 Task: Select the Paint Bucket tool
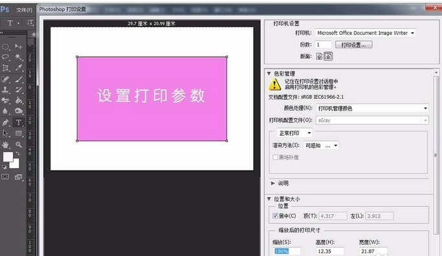pyautogui.click(x=19, y=100)
